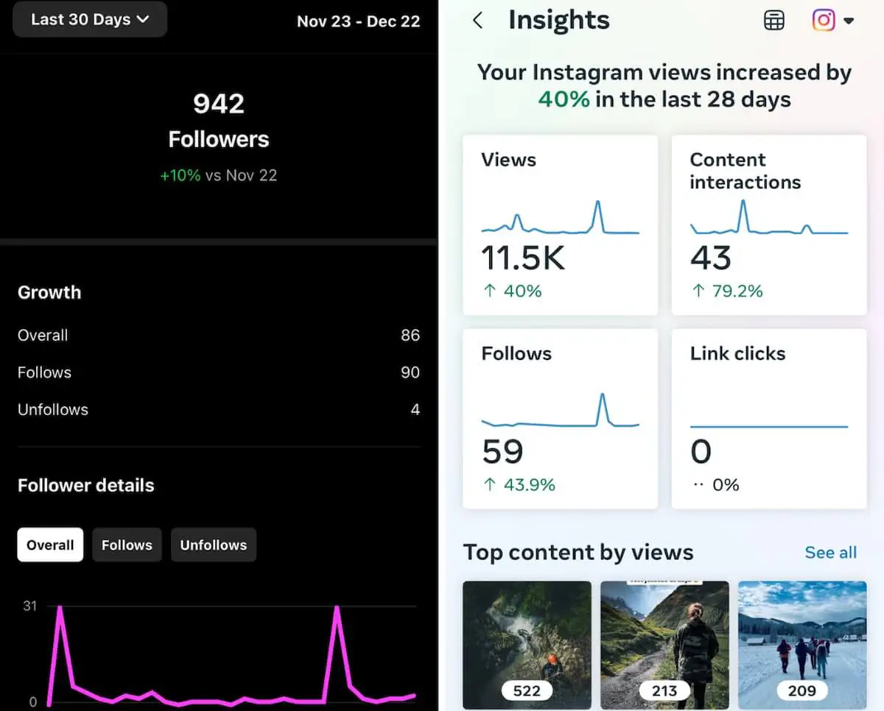Open the Last 30 Days dropdown
The width and height of the screenshot is (884, 711).
pyautogui.click(x=89, y=19)
